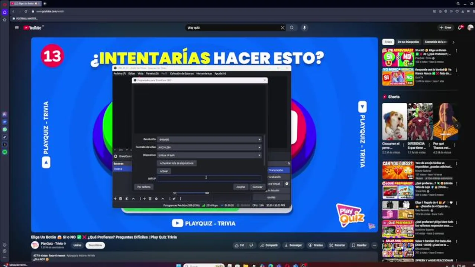Open the Dispositivo dropdown showing Utilizar IP WiFi
Viewport: 475px width, 267px height.
(x=209, y=155)
